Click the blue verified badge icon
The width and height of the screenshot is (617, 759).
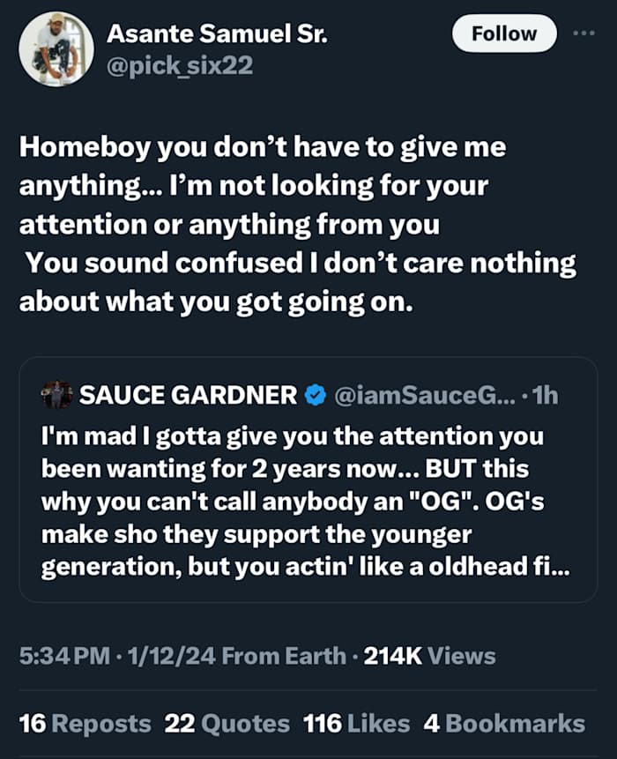click(x=315, y=396)
